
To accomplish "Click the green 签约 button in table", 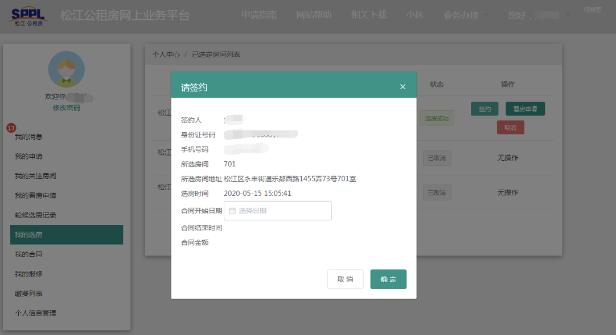I will pyautogui.click(x=484, y=109).
